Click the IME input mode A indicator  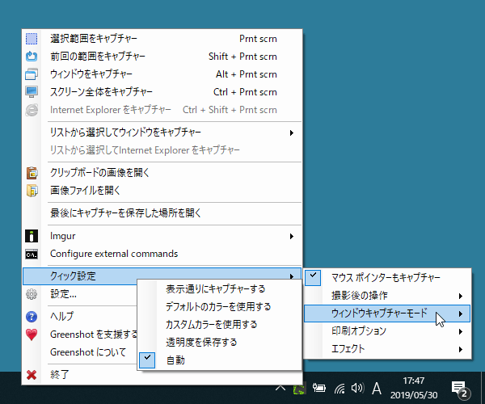[x=377, y=389]
